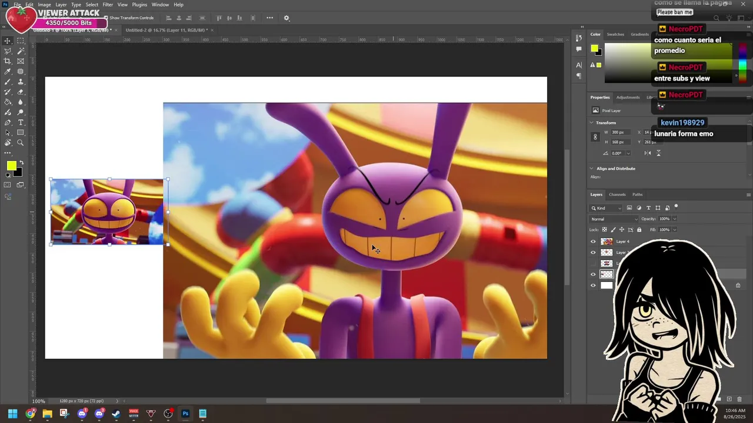Screen dimensions: 753x423
Task: Select the Magic Wand tool
Action: (21, 51)
